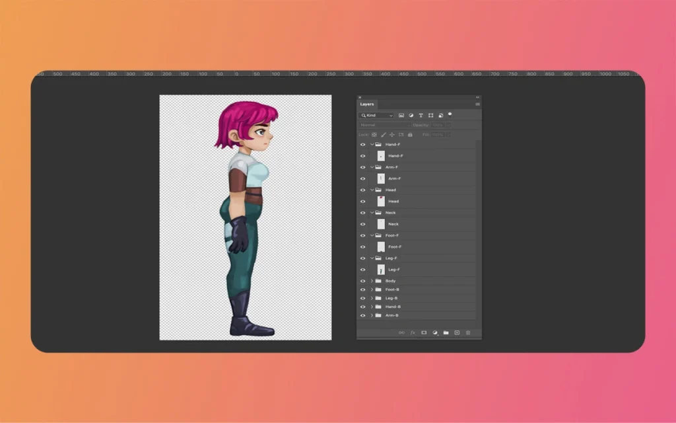The image size is (676, 423).
Task: Toggle visibility of the Body group
Action: tap(362, 280)
